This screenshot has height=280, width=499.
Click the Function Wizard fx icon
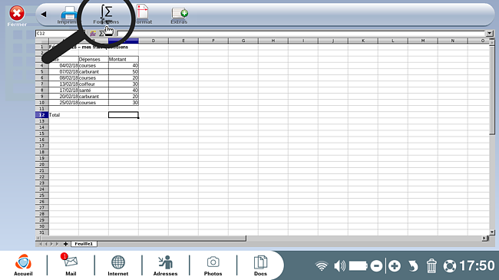coord(93,34)
